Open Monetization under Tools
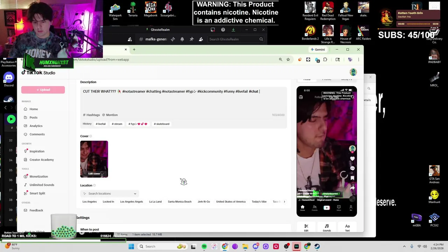The image size is (448, 252). click(x=38, y=176)
